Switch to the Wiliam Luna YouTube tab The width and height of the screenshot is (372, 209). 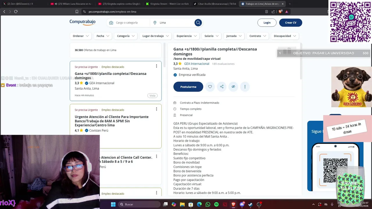tap(71, 4)
